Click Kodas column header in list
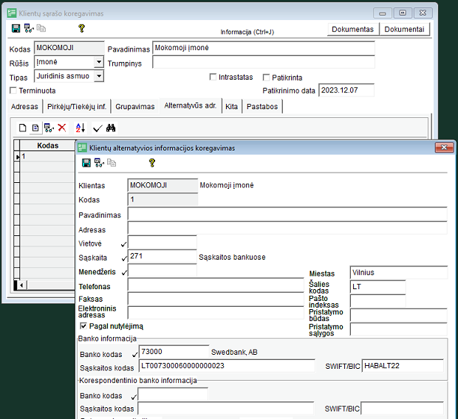This screenshot has height=419, width=458. click(47, 145)
